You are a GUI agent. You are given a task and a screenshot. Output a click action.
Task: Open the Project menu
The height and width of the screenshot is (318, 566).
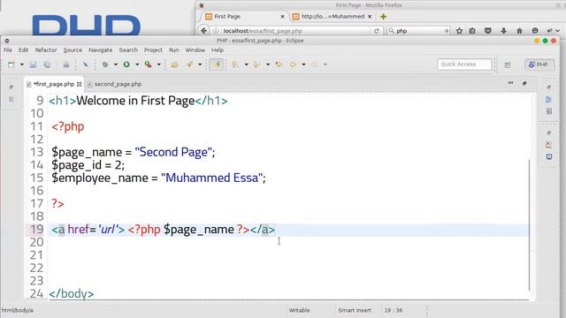tap(153, 50)
